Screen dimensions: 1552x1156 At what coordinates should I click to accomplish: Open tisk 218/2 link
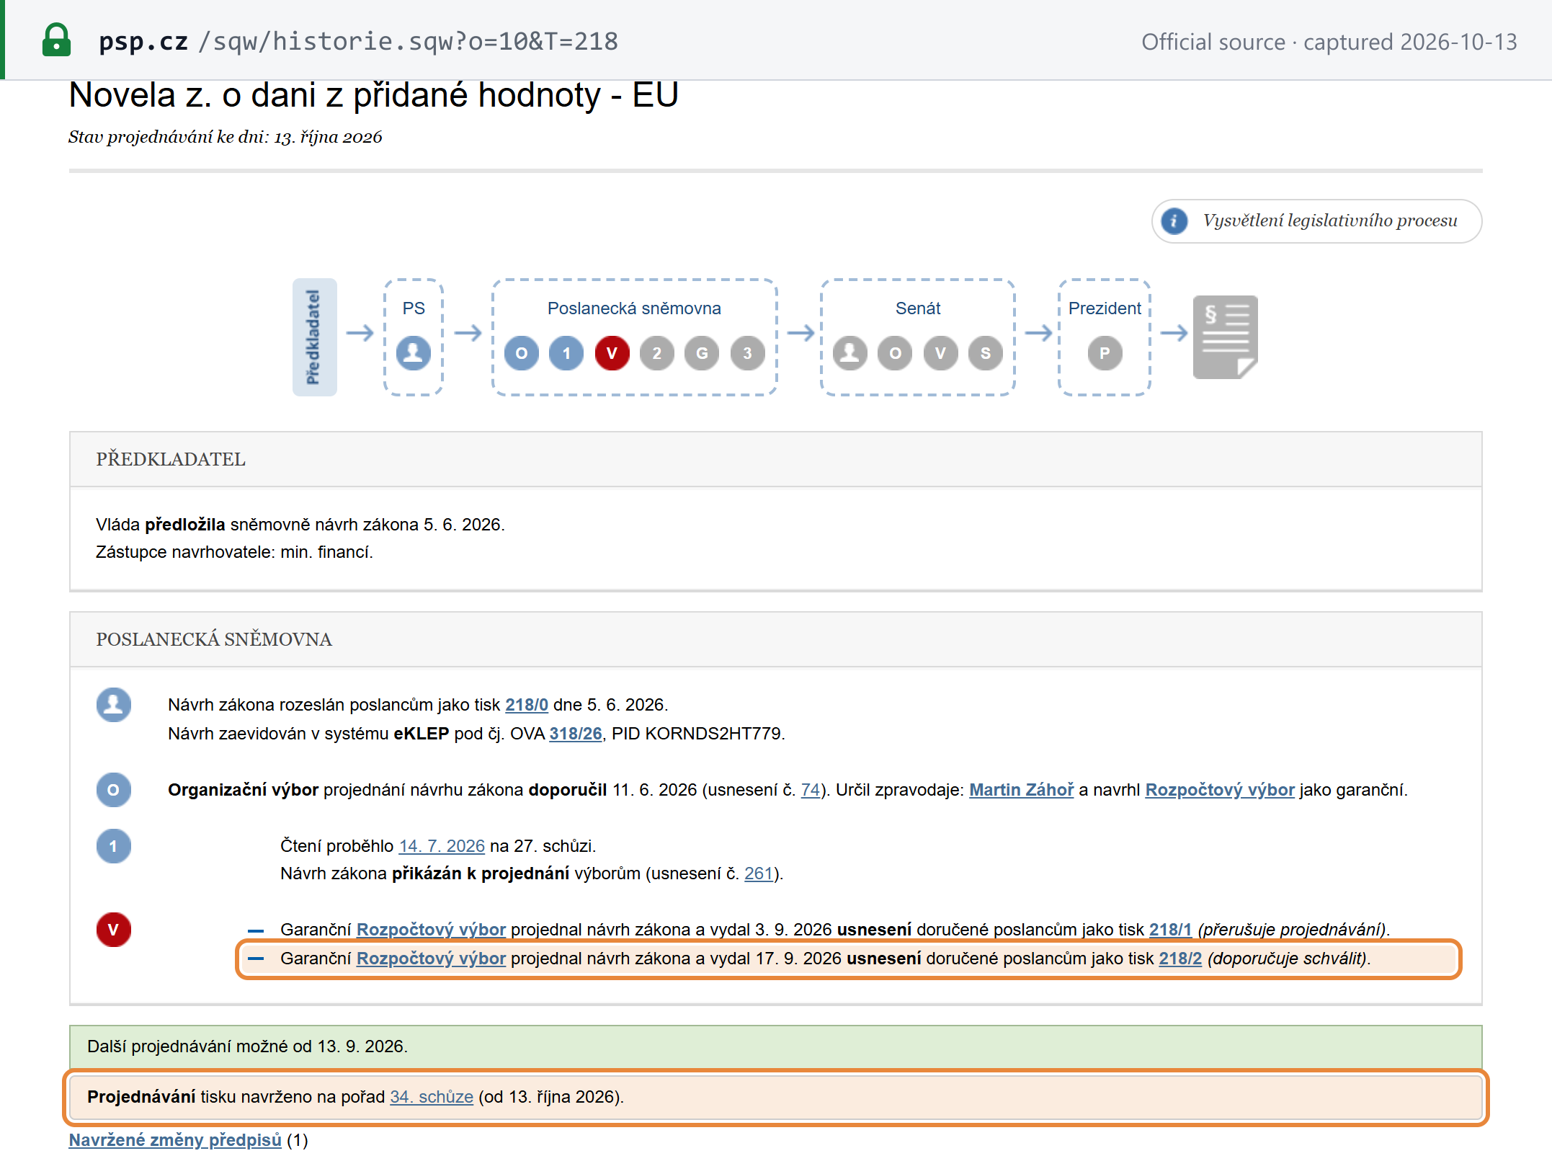(1180, 959)
